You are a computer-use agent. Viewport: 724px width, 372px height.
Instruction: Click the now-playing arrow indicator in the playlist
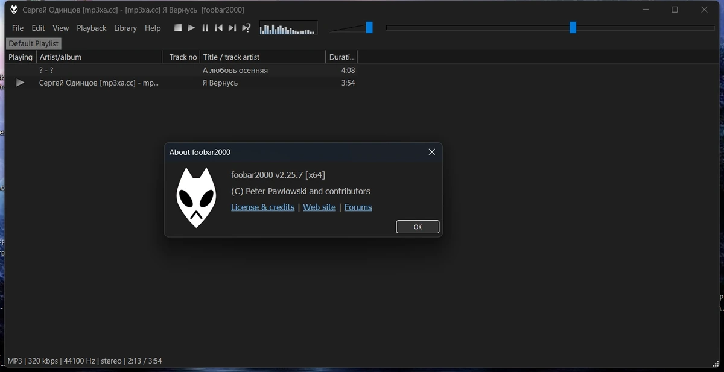(x=21, y=83)
